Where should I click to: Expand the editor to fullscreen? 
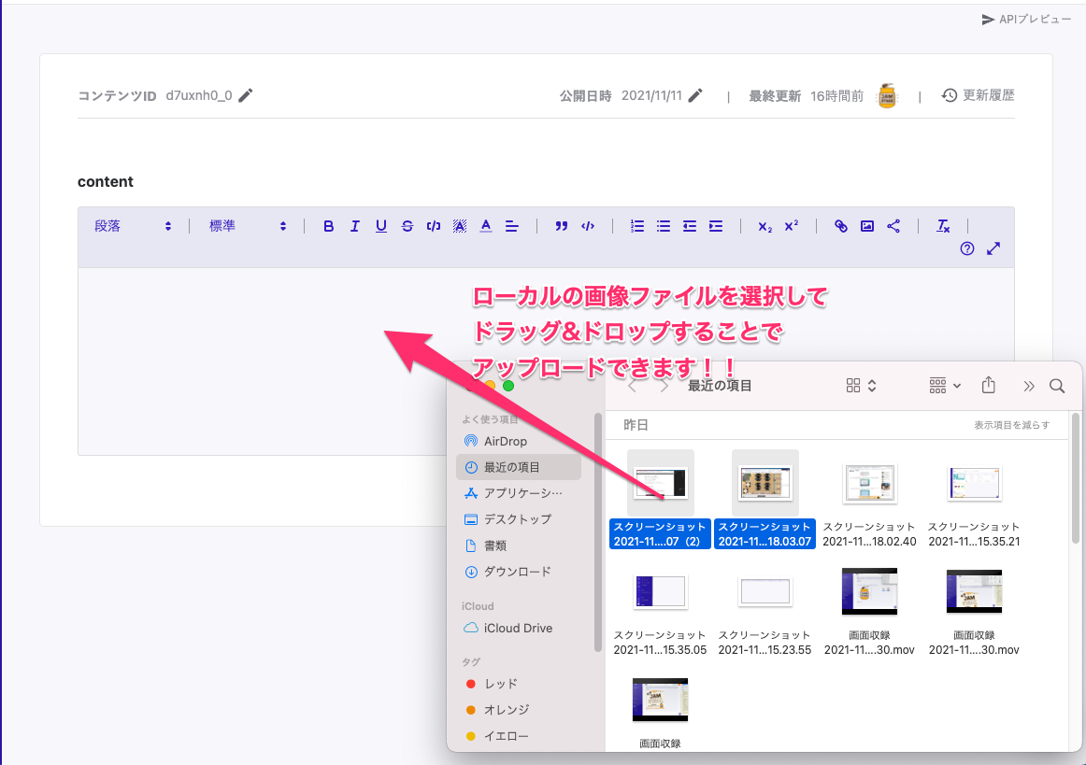click(993, 248)
